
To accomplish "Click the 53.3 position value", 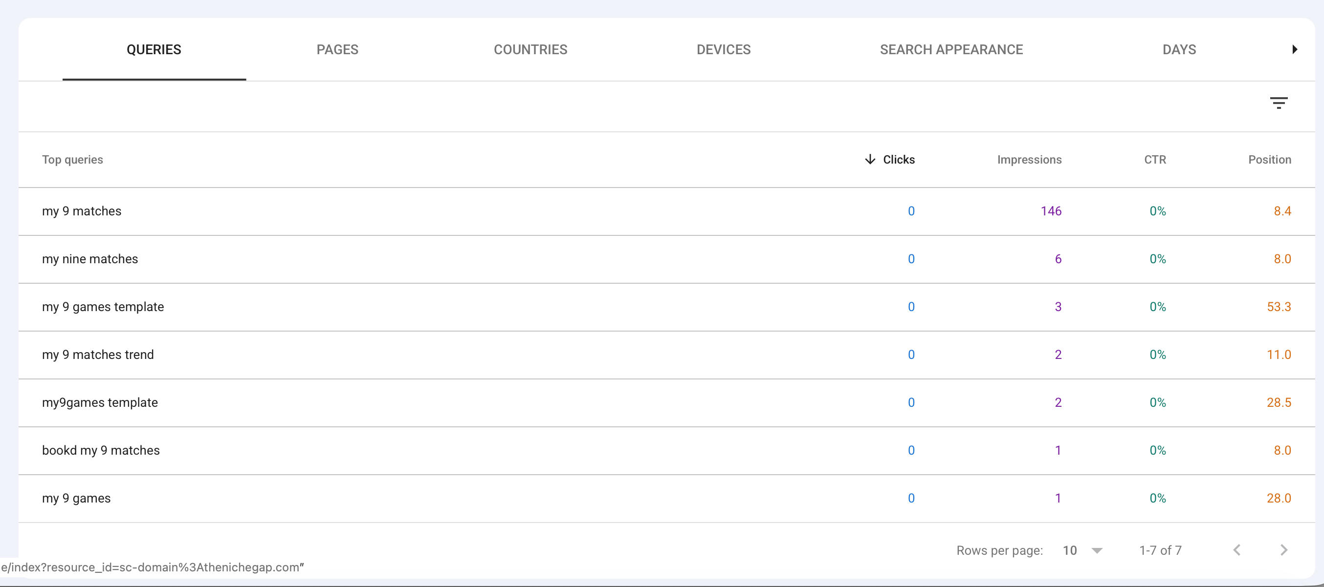I will (1279, 307).
